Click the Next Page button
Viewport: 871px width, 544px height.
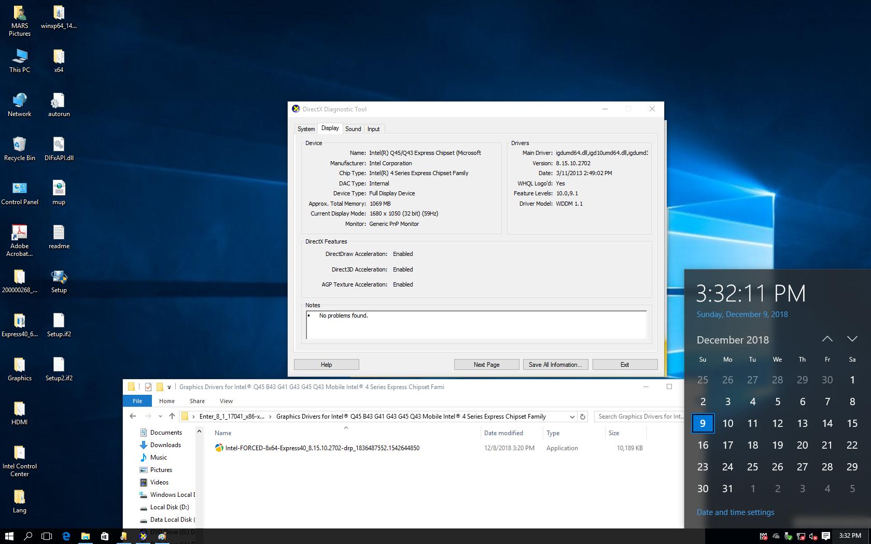(486, 365)
